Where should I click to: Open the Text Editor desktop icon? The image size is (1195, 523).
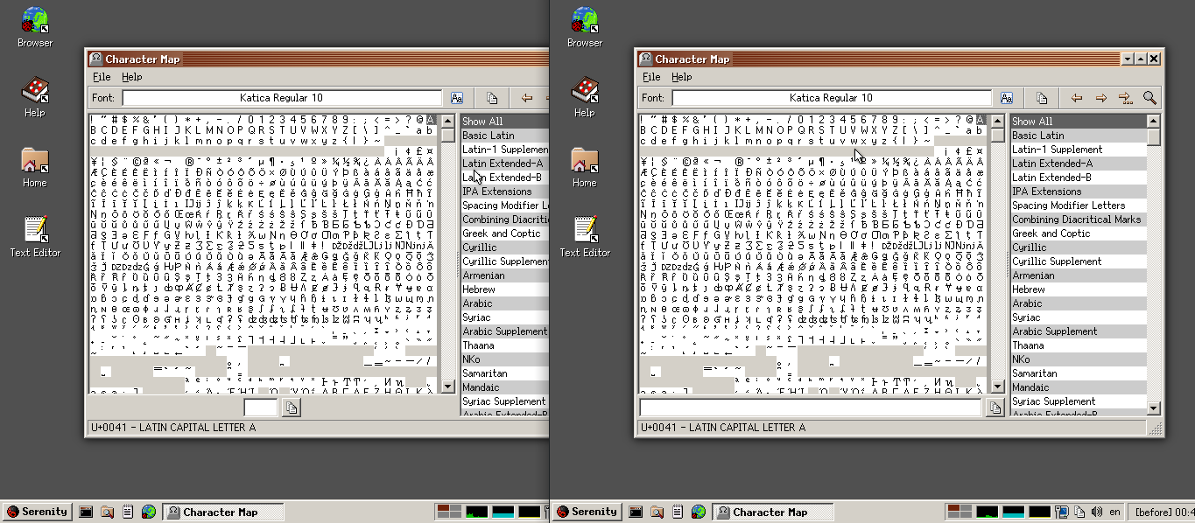click(584, 229)
